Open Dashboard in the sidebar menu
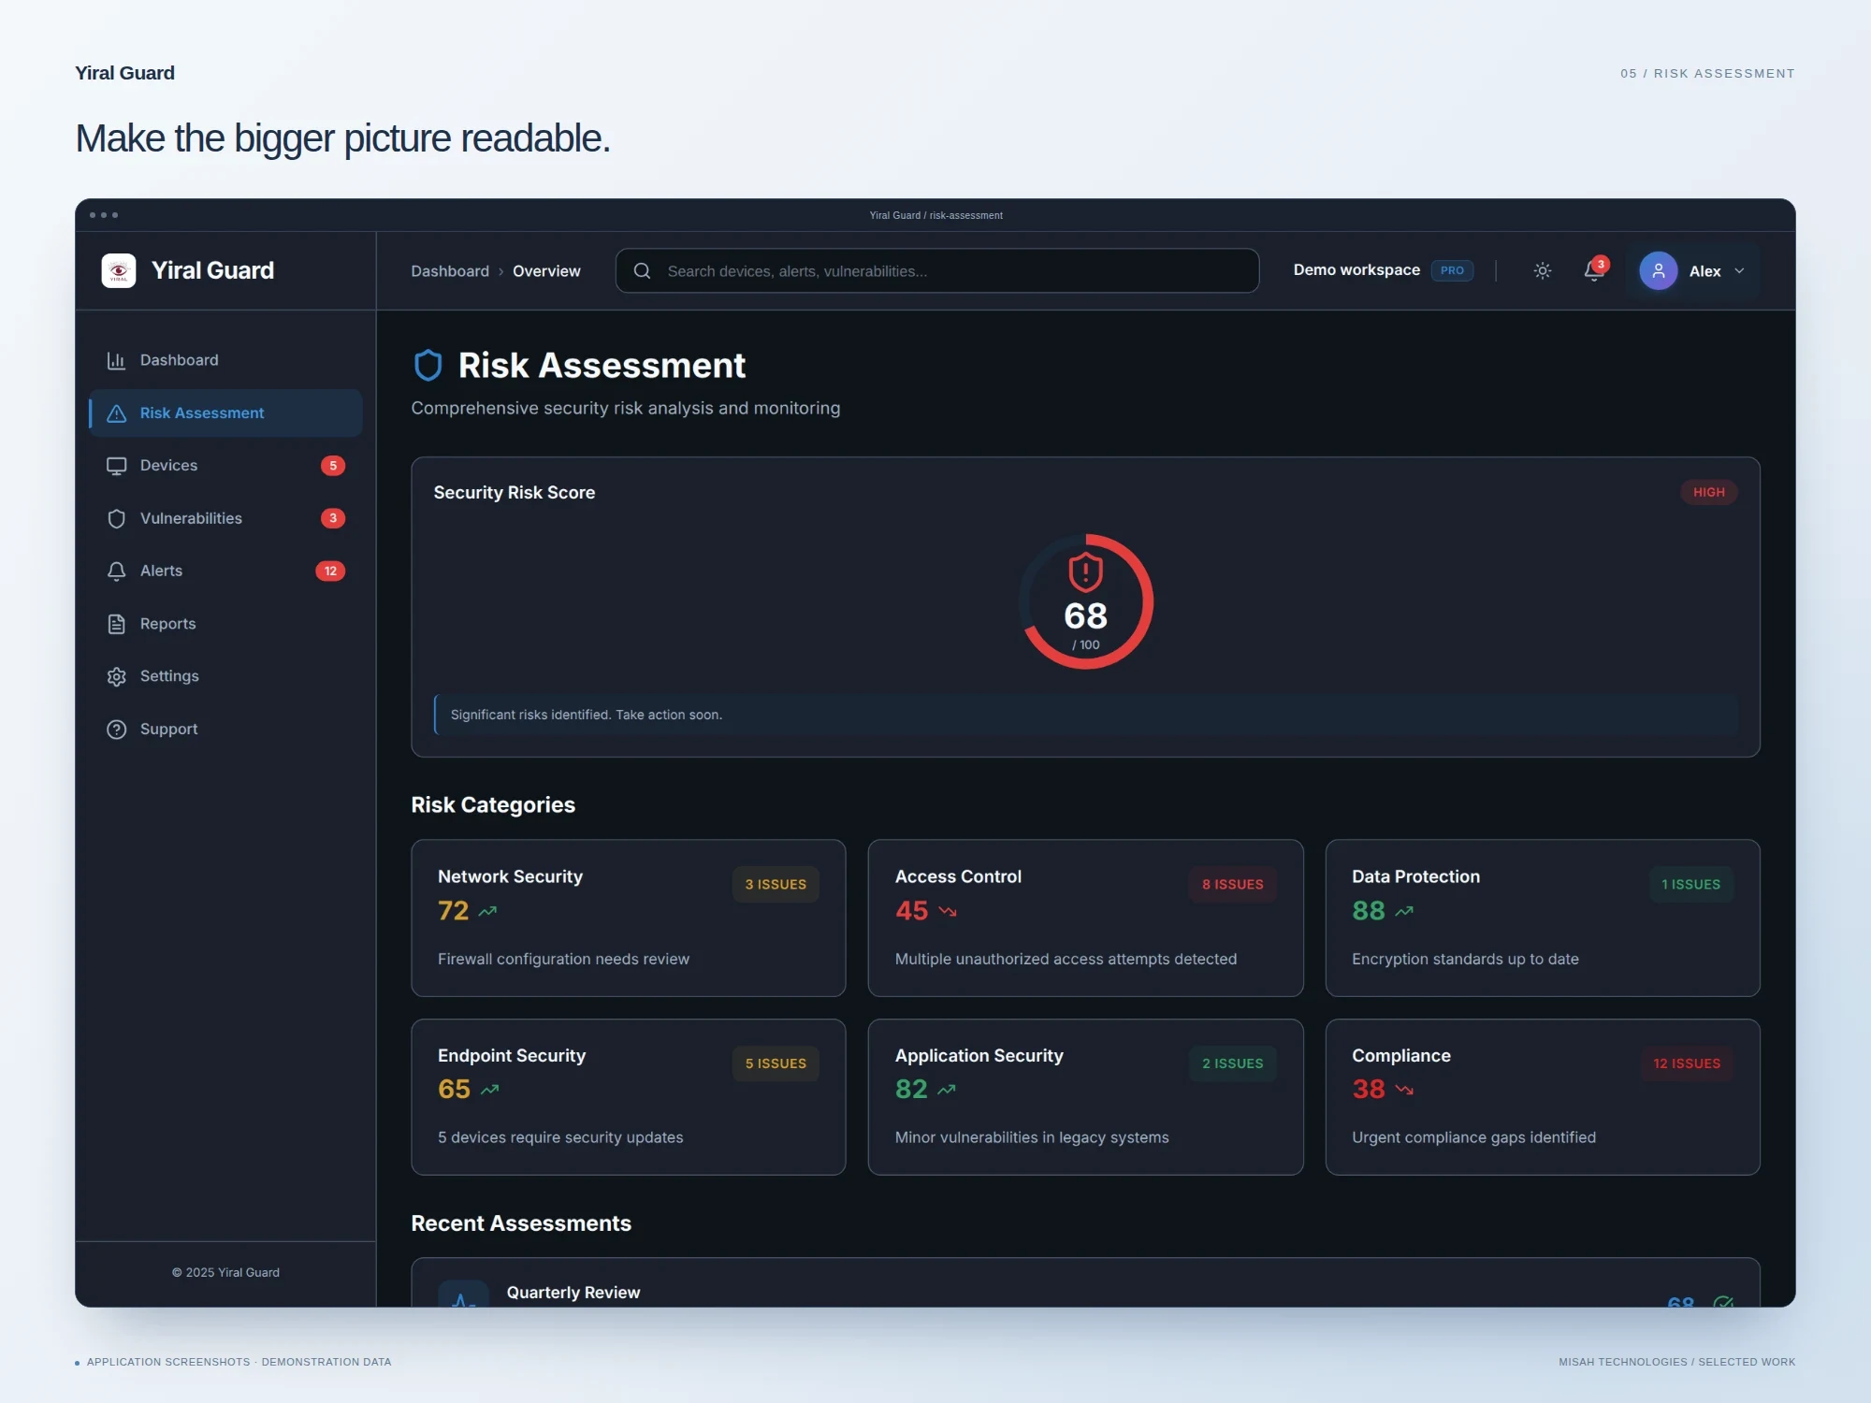This screenshot has height=1403, width=1871. pyautogui.click(x=225, y=360)
